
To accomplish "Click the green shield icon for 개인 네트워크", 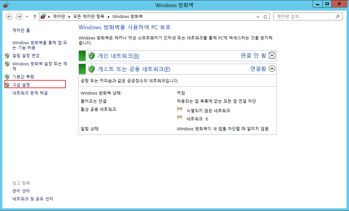I will (92, 56).
